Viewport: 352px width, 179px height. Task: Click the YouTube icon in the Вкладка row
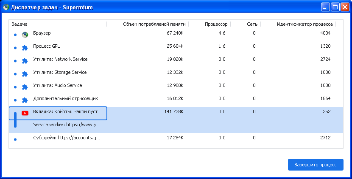click(25, 113)
